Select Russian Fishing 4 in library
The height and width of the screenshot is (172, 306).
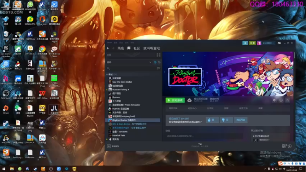click(x=120, y=89)
